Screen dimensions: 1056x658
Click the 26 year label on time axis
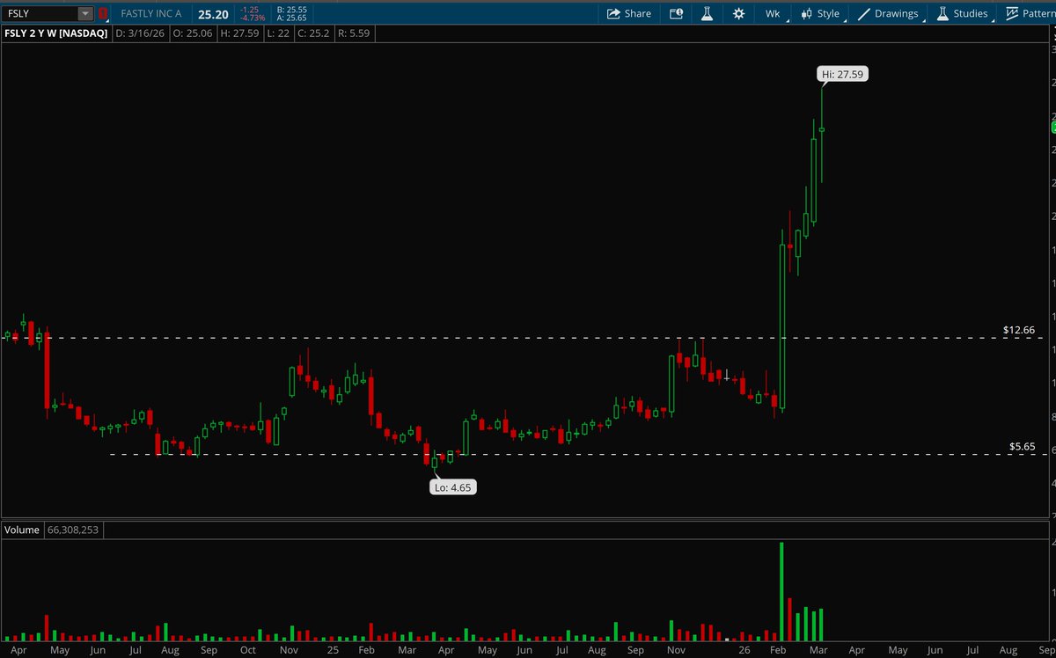tap(744, 650)
